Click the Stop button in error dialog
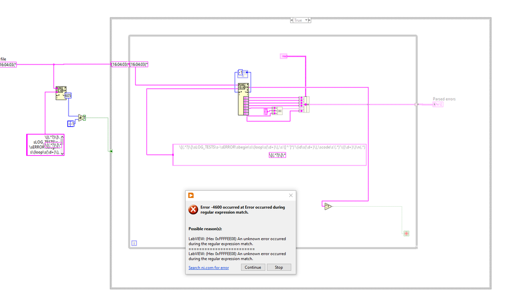Viewport: 515px width, 297px height. click(279, 268)
